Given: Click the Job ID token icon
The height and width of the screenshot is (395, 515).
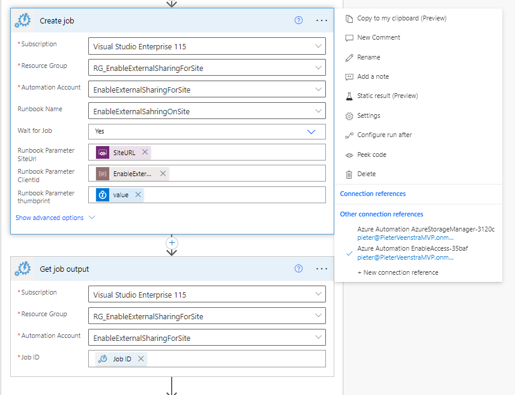Looking at the screenshot, I should [103, 358].
